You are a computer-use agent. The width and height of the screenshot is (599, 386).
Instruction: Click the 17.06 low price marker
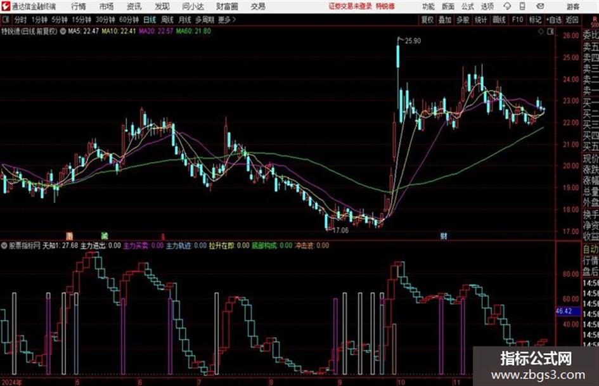pos(341,231)
